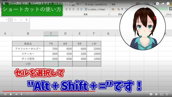Open the merge and center dropdown arrow
The height and width of the screenshot is (97, 172).
[107, 9]
